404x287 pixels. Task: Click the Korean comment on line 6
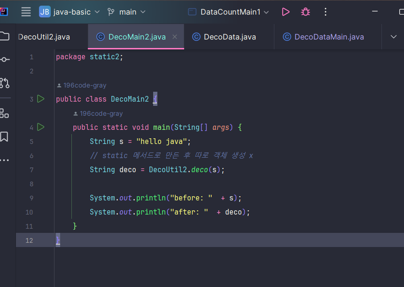click(x=171, y=156)
